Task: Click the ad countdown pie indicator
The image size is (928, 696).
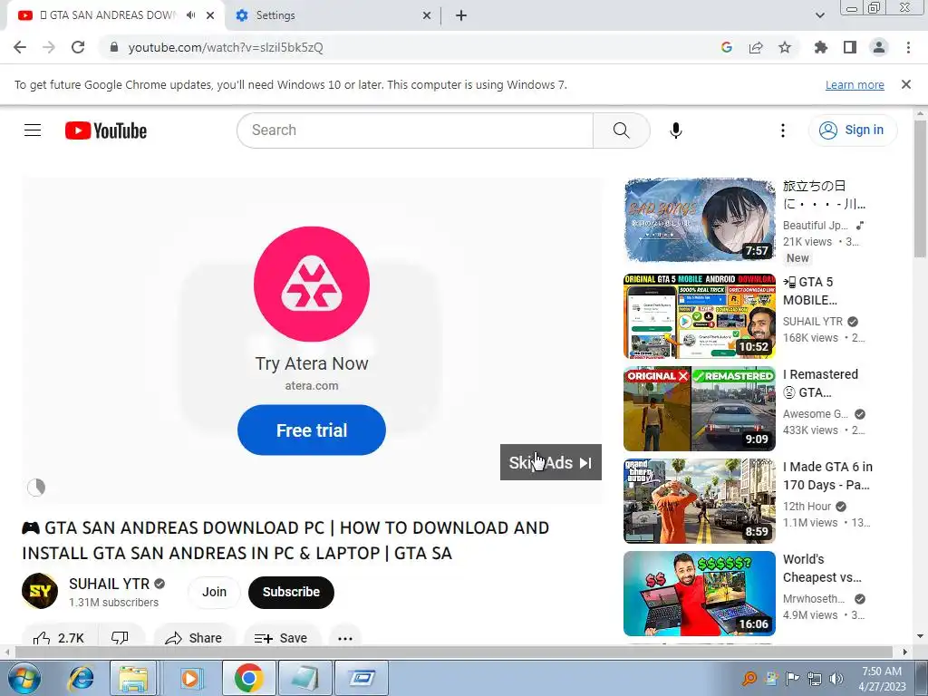Action: tap(36, 487)
